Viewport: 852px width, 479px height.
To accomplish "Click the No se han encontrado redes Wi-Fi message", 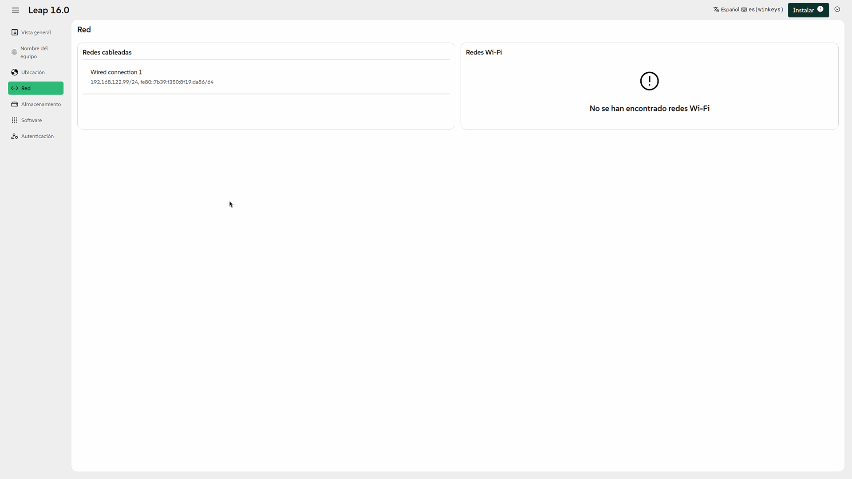I will (649, 108).
